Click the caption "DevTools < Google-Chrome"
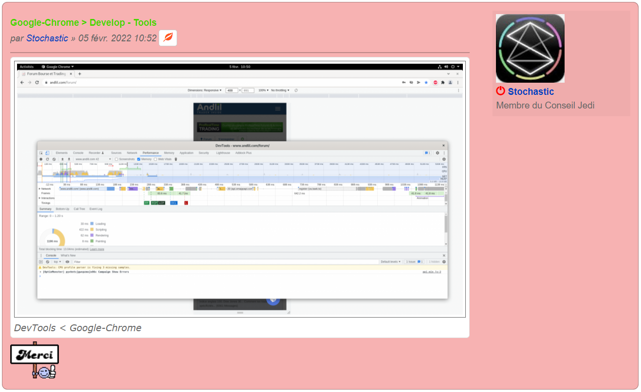Image resolution: width=641 pixels, height=392 pixels. coord(78,328)
